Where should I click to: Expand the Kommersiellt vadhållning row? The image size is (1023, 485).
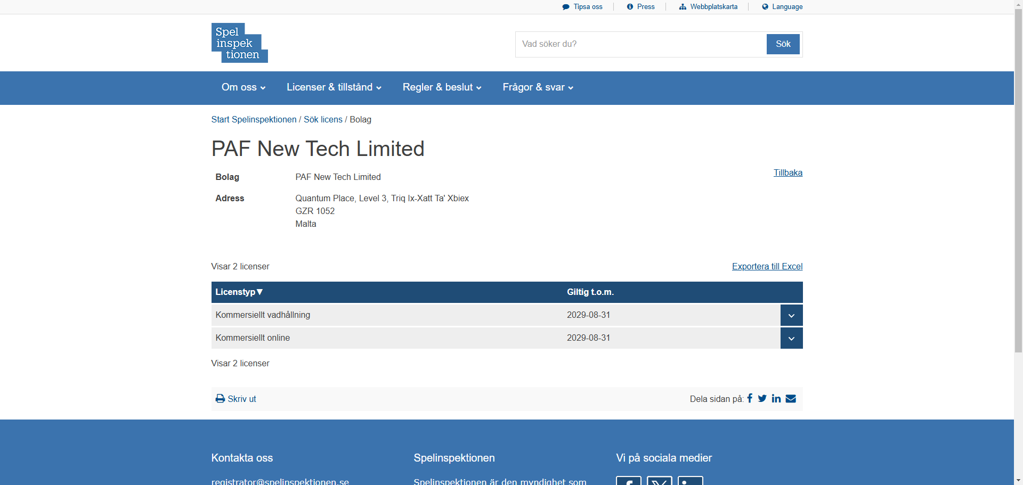791,315
